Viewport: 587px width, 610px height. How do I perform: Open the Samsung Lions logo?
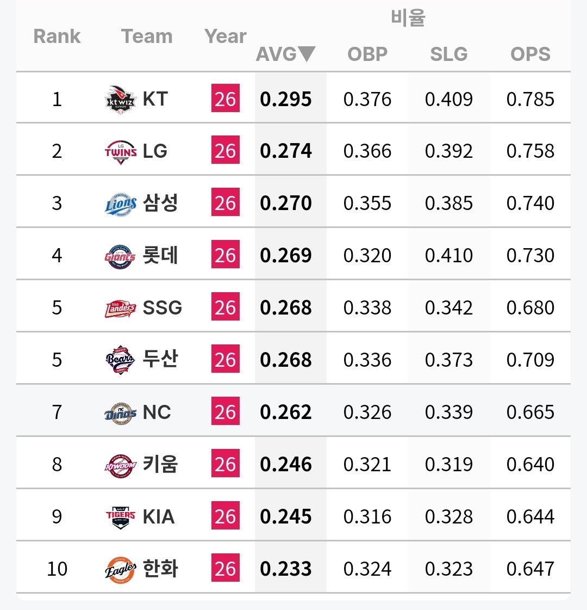click(x=121, y=204)
